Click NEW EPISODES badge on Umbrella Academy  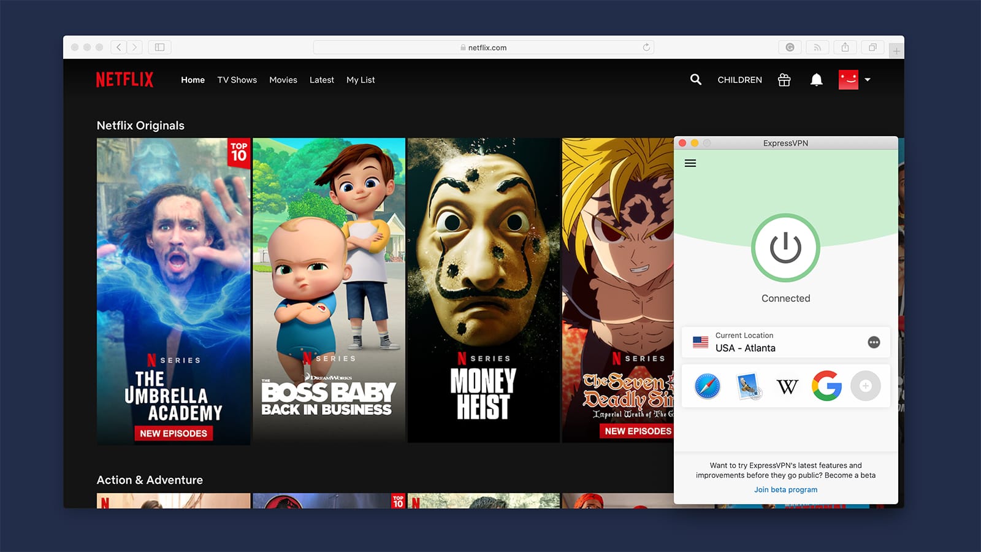[174, 433]
